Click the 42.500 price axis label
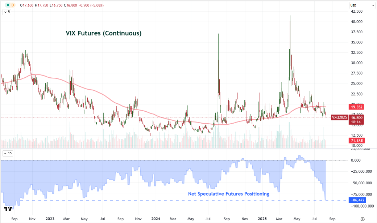The height and width of the screenshot is (223, 377). pyautogui.click(x=357, y=11)
